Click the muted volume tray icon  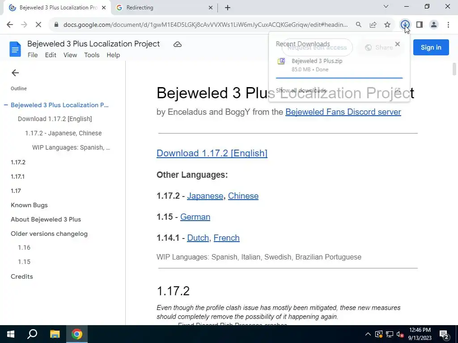(x=400, y=334)
